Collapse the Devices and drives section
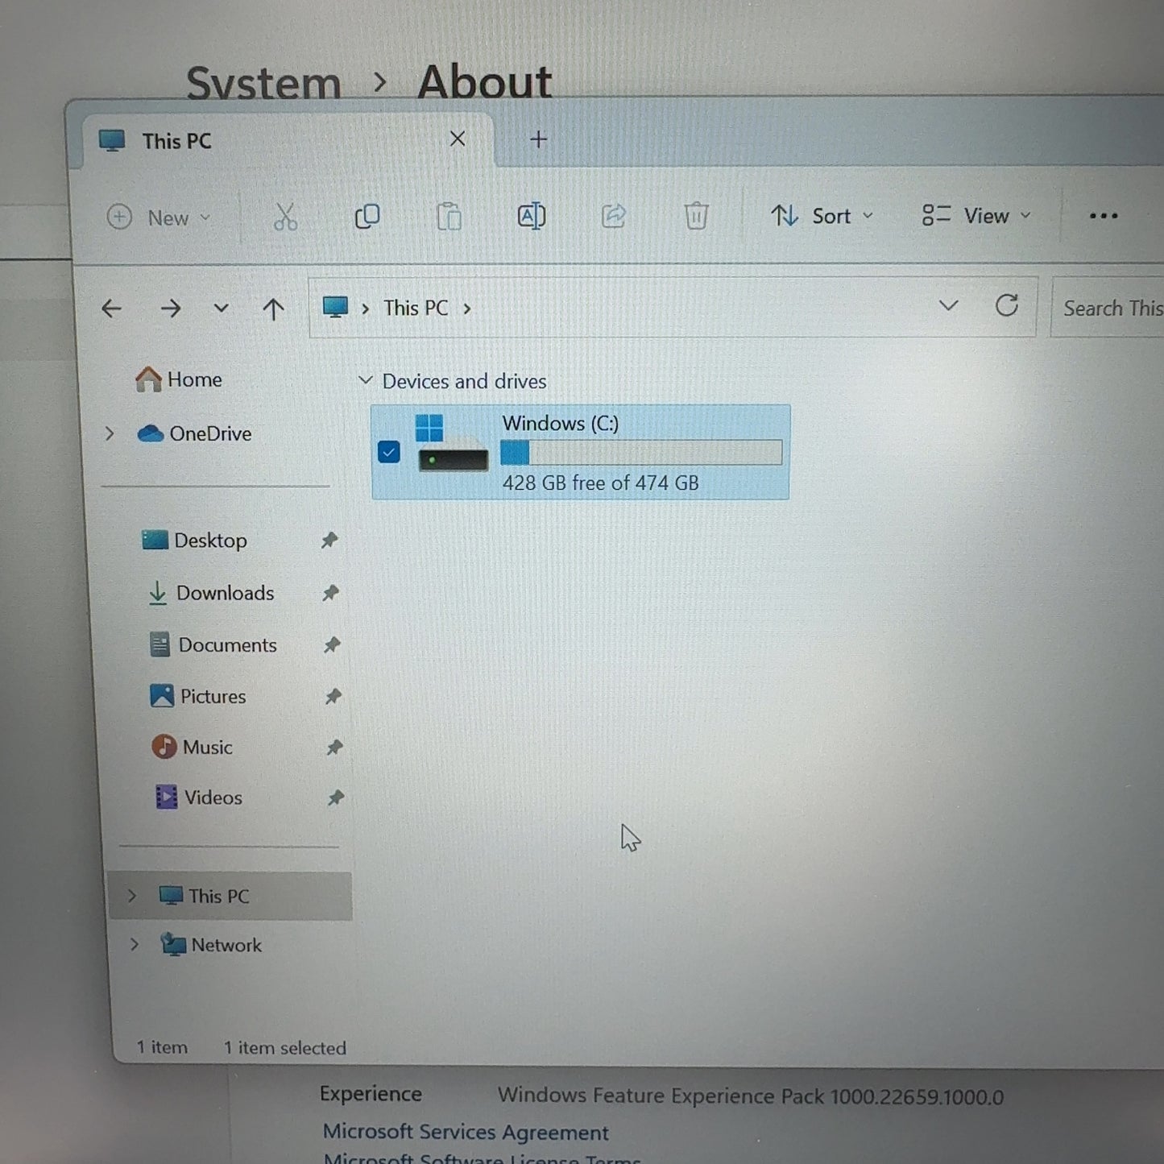Viewport: 1164px width, 1164px height. coord(366,380)
